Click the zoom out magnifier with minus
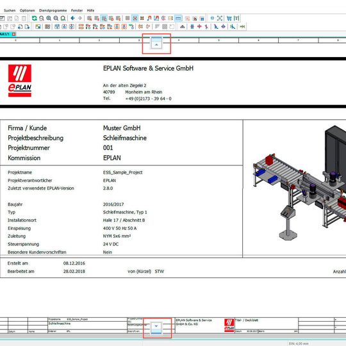This screenshot has width=346, height=346. coord(56,19)
